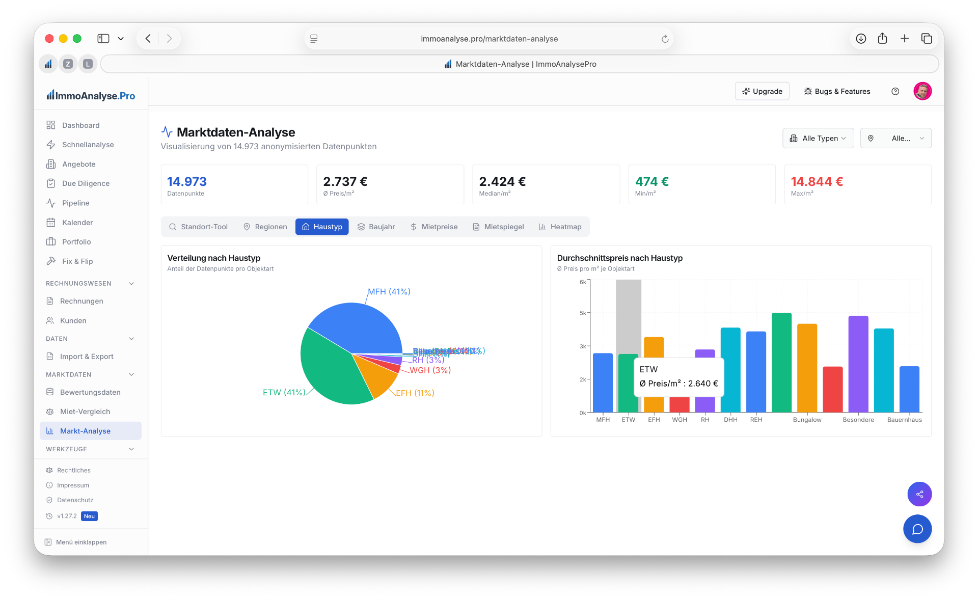Open the Pipeline section
The width and height of the screenshot is (978, 600).
point(90,203)
